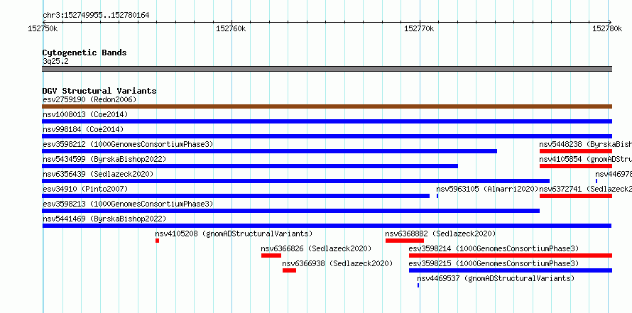Open nsv4105208 (gnomADStructuralVariants) label
This screenshot has width=632, height=313.
(x=234, y=234)
